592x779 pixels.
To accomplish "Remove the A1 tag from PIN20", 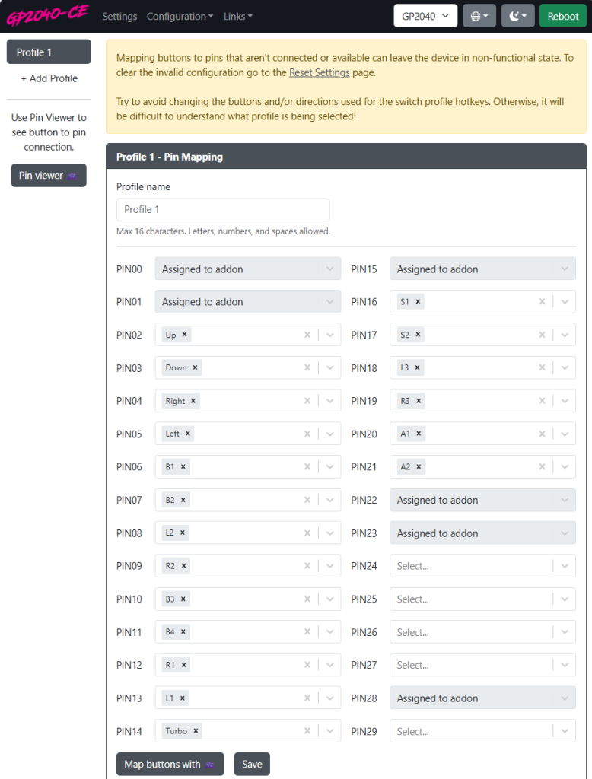I will [x=419, y=434].
